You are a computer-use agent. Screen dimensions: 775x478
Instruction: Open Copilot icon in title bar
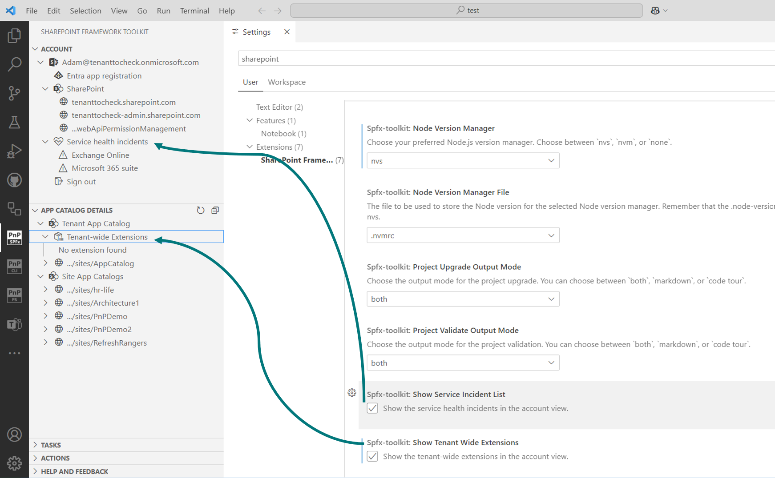pos(655,11)
